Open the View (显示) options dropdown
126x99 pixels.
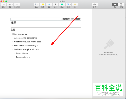coord(3,4)
